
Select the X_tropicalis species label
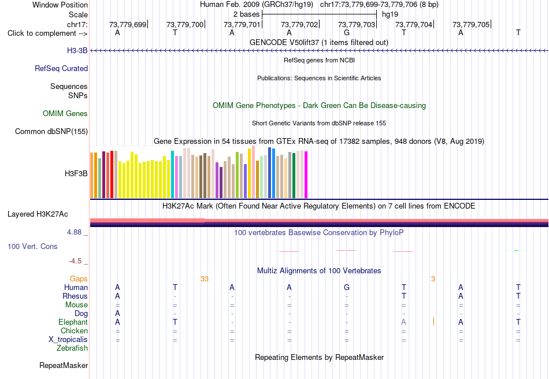point(68,340)
